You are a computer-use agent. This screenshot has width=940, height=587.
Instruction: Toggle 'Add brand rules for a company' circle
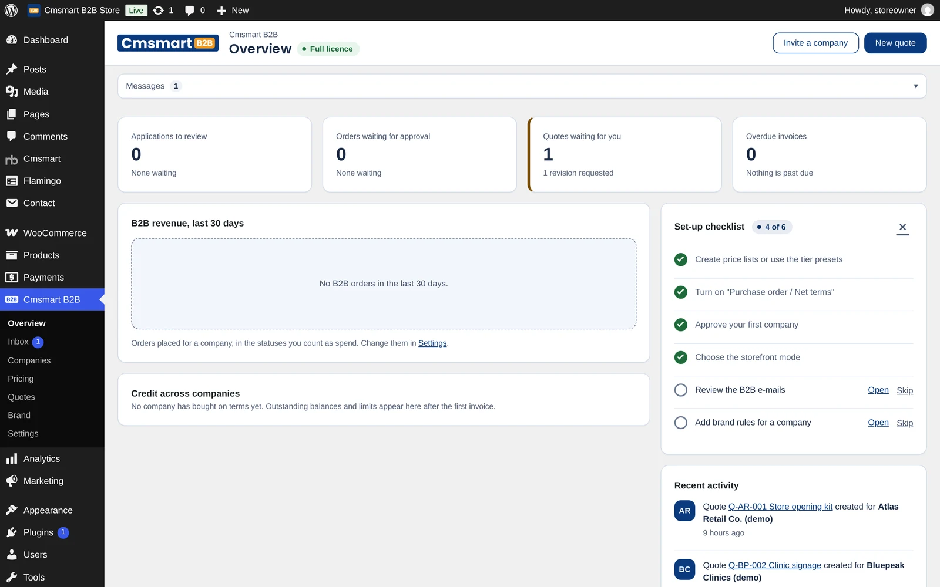coord(681,423)
